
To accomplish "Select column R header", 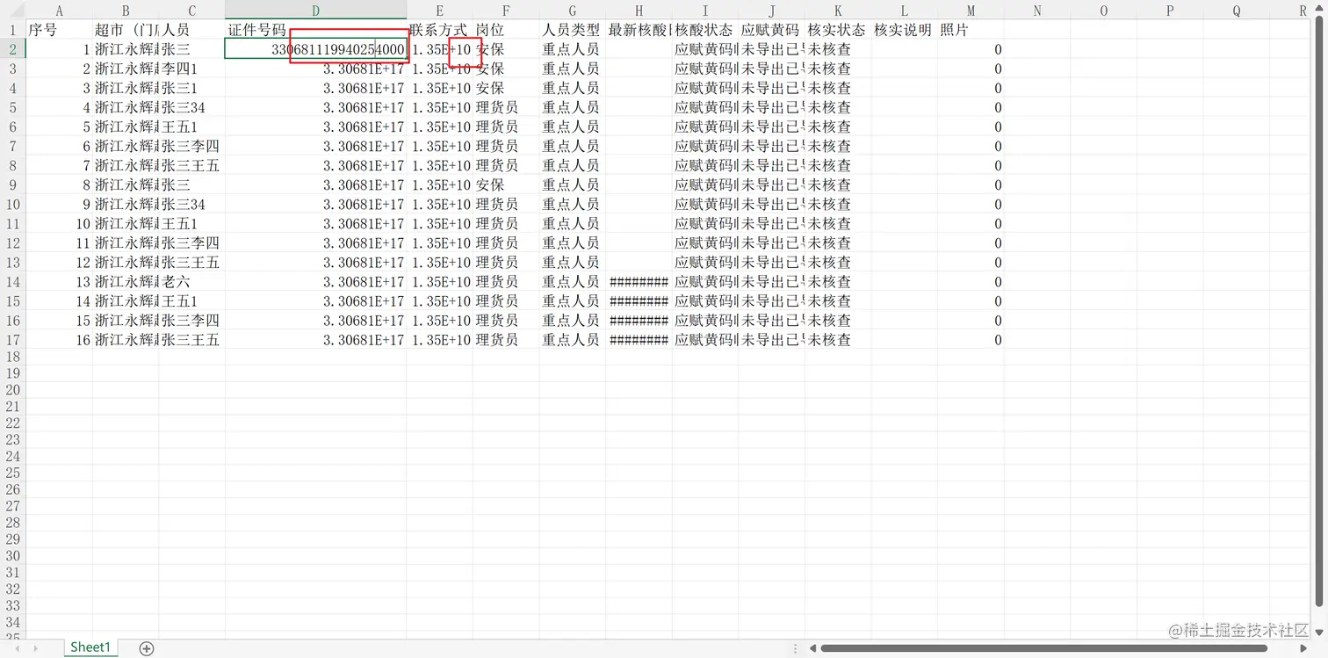I will click(1303, 11).
